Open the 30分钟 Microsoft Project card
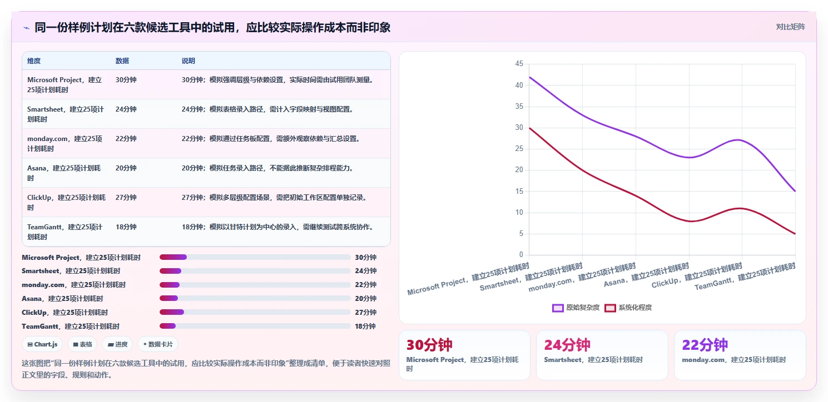Screen dimensions: 828x402 pos(464,355)
